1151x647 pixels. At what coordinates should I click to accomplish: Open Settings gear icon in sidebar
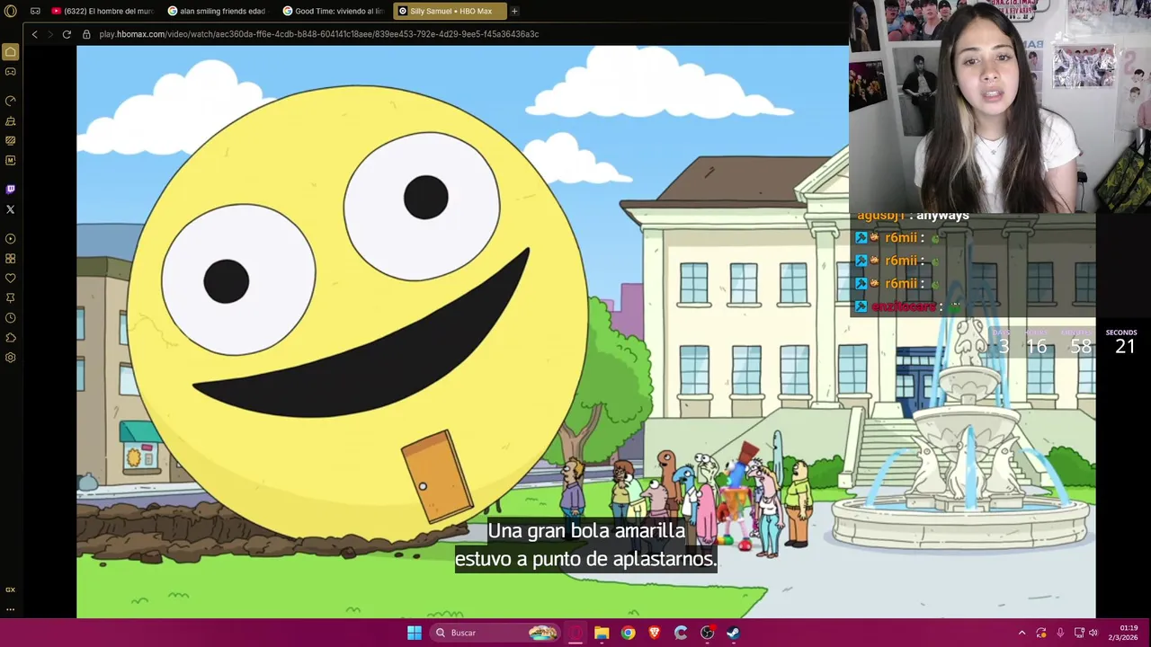point(11,358)
